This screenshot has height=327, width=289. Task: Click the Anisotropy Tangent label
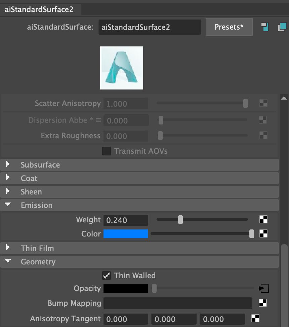(x=66, y=319)
